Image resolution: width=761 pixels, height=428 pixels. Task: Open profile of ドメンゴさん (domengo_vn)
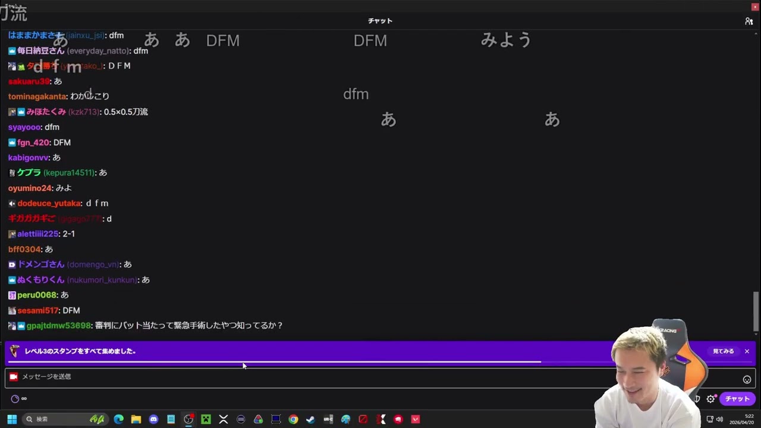[x=68, y=265]
